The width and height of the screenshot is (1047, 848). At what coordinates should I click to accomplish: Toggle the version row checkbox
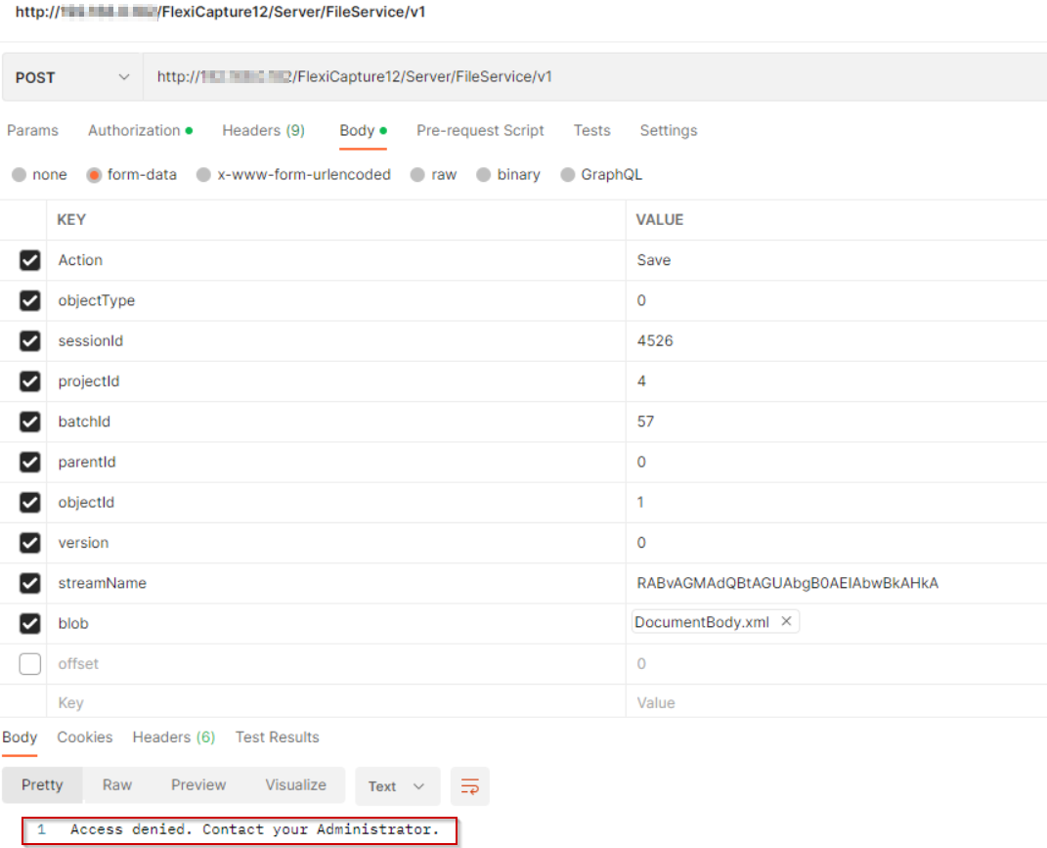click(x=30, y=543)
